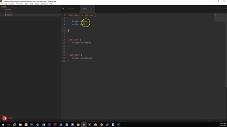227x127 pixels.
Task: Collapse the splitscreen folder in sidebar
Action: pyautogui.click(x=2, y=10)
